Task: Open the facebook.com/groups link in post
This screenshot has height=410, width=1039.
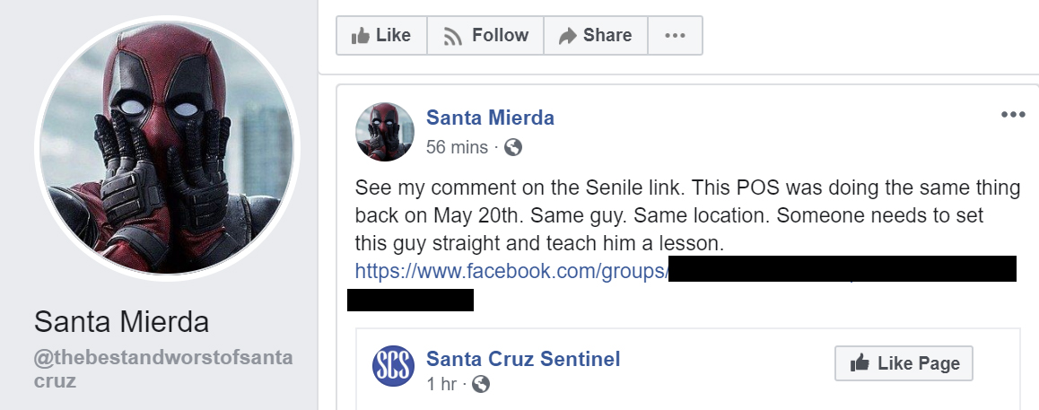Action: pos(511,270)
